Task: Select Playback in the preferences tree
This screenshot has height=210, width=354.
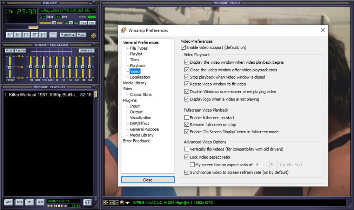Action: pyautogui.click(x=138, y=65)
